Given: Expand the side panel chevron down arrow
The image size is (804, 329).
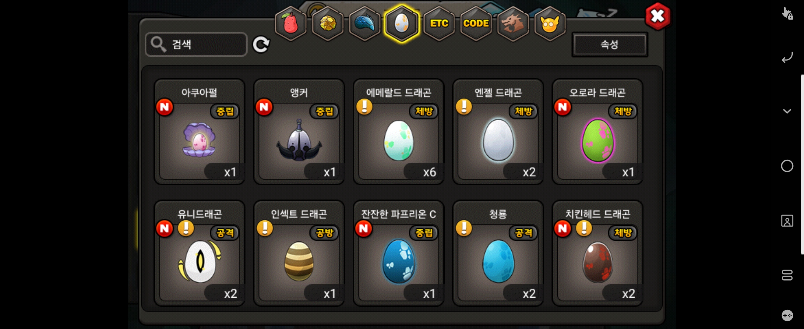Looking at the screenshot, I should point(787,111).
